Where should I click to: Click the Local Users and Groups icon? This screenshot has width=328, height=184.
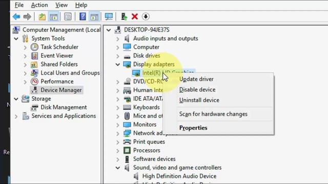[x=34, y=73]
